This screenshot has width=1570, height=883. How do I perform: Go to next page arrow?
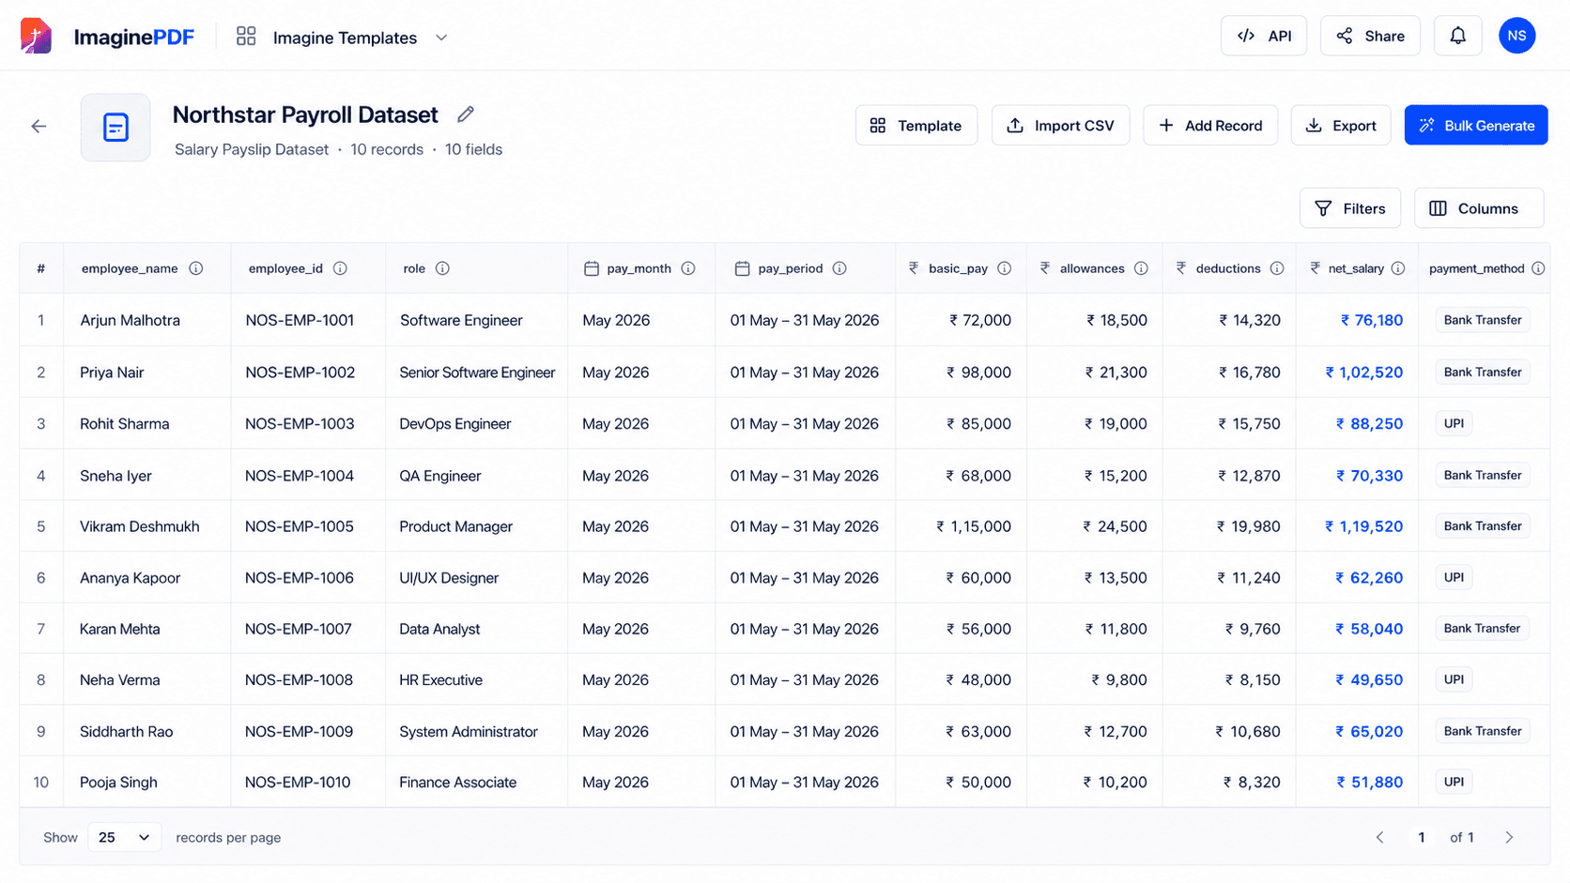tap(1509, 837)
